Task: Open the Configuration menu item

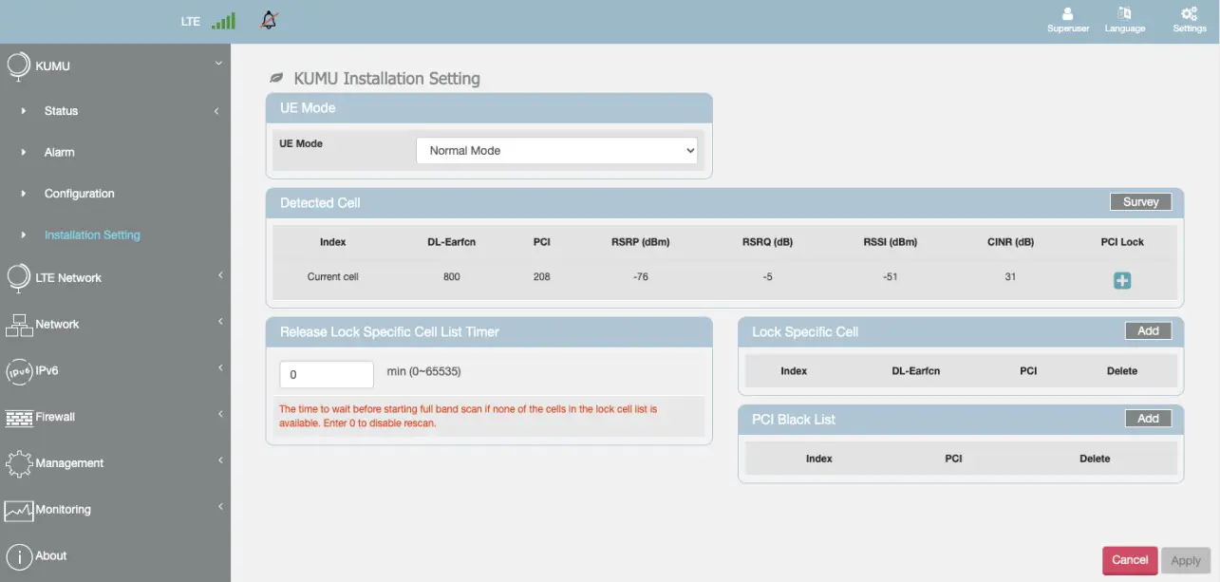Action: tap(79, 194)
